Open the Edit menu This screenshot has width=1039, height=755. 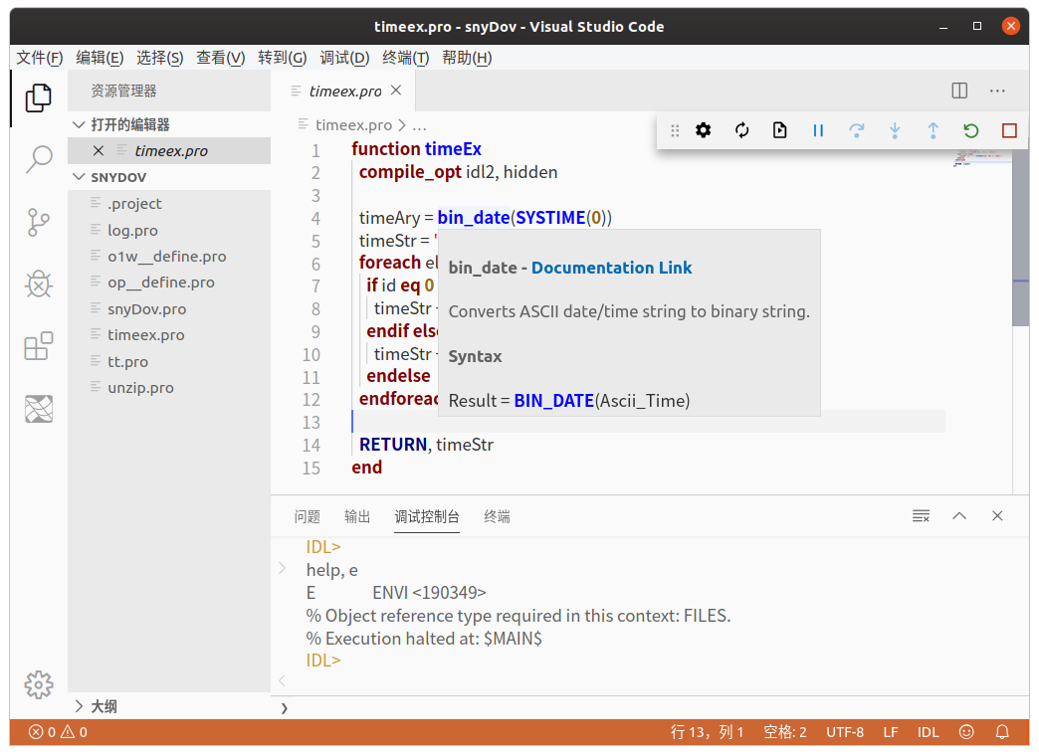point(100,59)
